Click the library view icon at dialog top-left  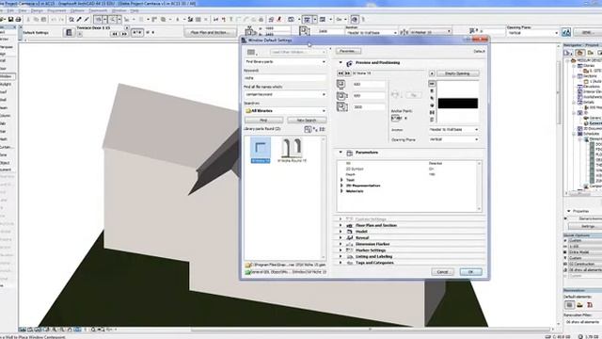click(x=251, y=52)
